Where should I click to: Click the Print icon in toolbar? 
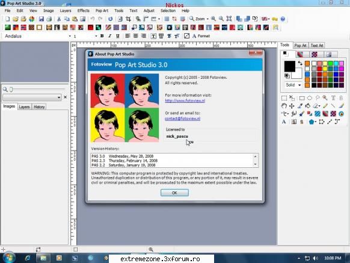tap(49, 19)
